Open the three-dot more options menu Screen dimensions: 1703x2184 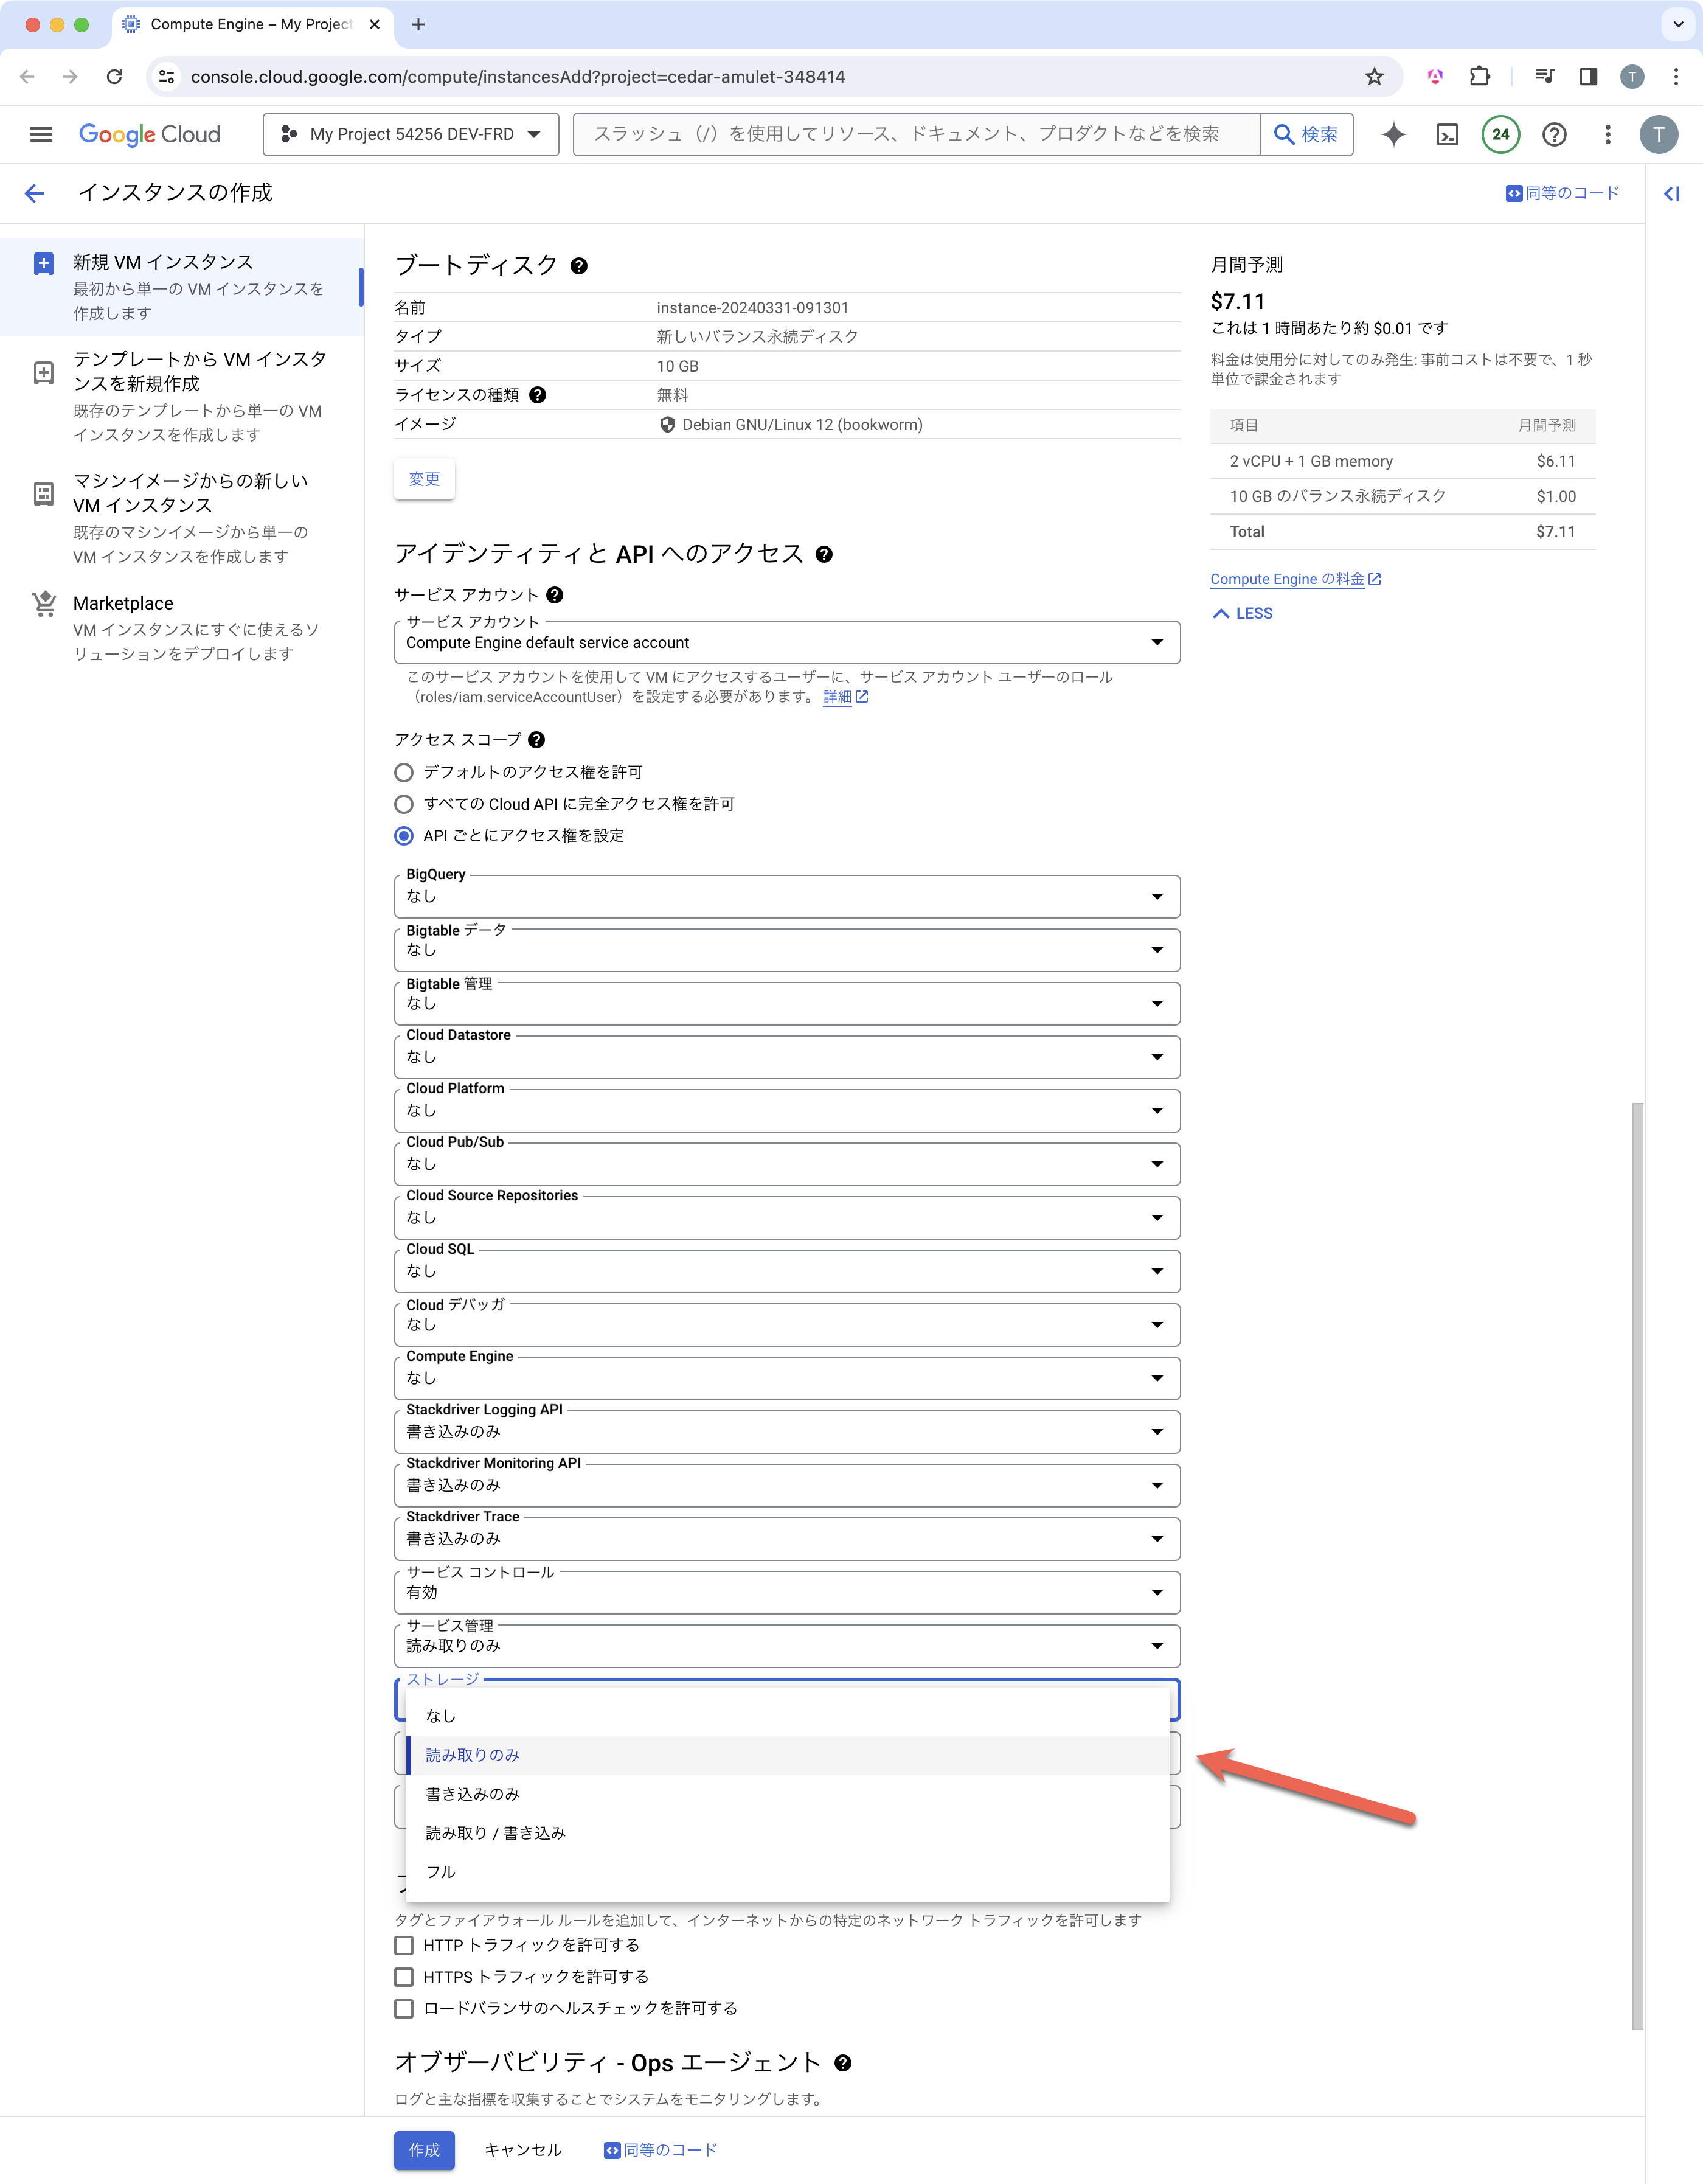coord(1607,134)
